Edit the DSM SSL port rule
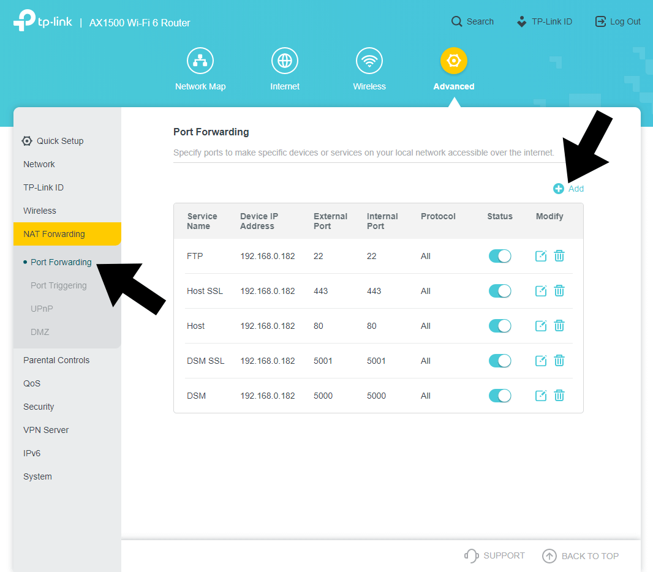 pos(540,361)
